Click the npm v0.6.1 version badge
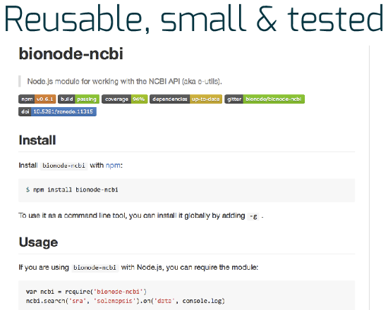Viewport: 388px width, 310px height. [x=37, y=99]
